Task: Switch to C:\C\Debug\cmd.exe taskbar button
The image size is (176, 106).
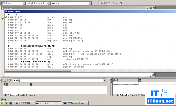Action: click(75, 103)
